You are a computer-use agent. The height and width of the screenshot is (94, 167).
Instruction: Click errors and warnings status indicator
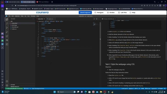(x=26, y=89)
